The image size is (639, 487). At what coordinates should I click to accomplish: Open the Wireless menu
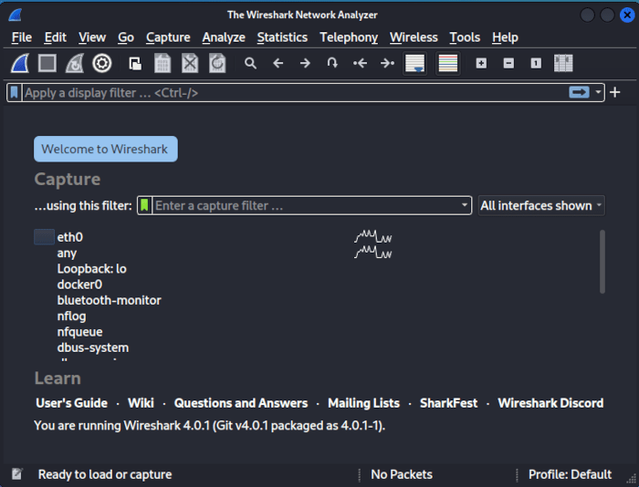414,37
